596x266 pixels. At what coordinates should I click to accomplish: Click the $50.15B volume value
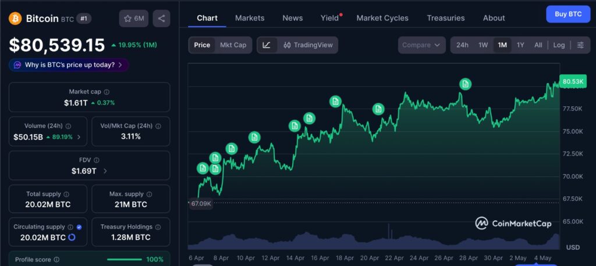(28, 137)
